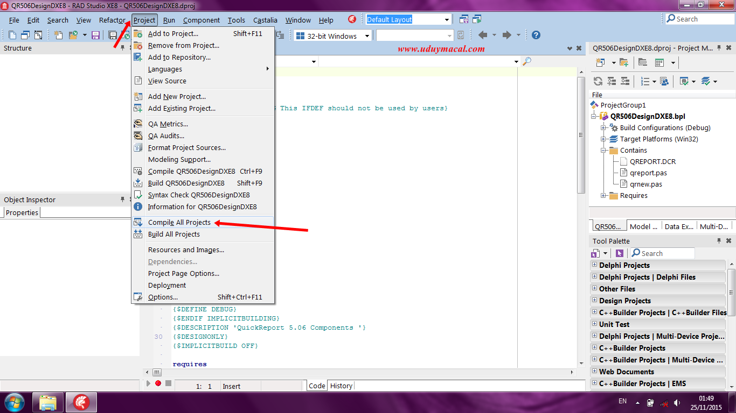Expand the Requires folder node

pyautogui.click(x=604, y=195)
